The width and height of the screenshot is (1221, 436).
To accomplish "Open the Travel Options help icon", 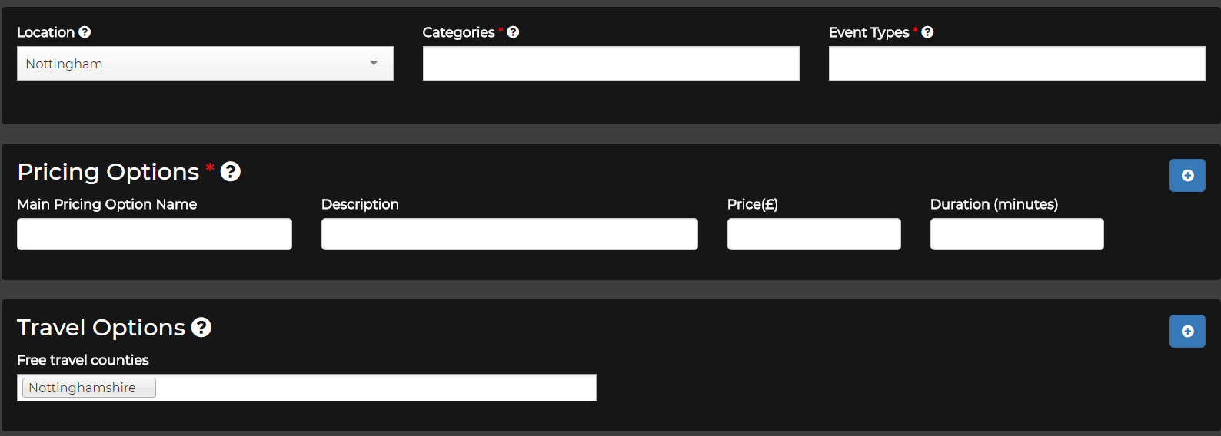I will 201,327.
